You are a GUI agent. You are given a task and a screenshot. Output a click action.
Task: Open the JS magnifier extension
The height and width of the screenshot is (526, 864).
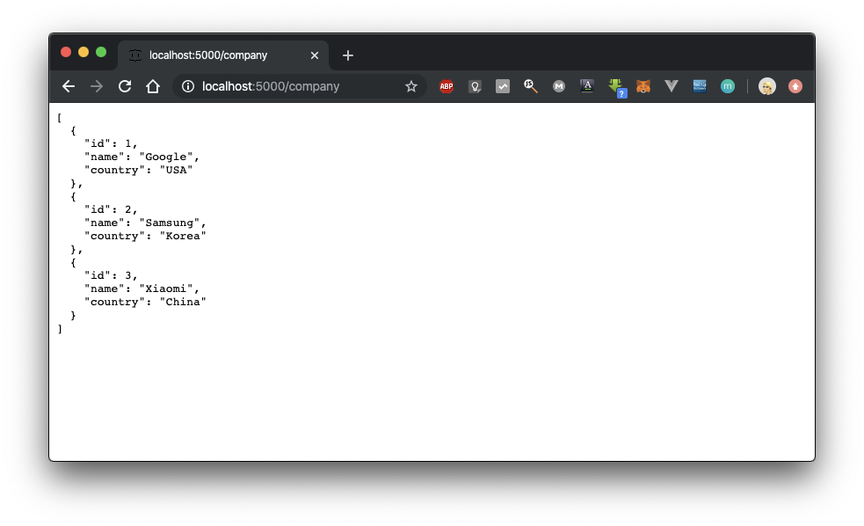coord(531,86)
